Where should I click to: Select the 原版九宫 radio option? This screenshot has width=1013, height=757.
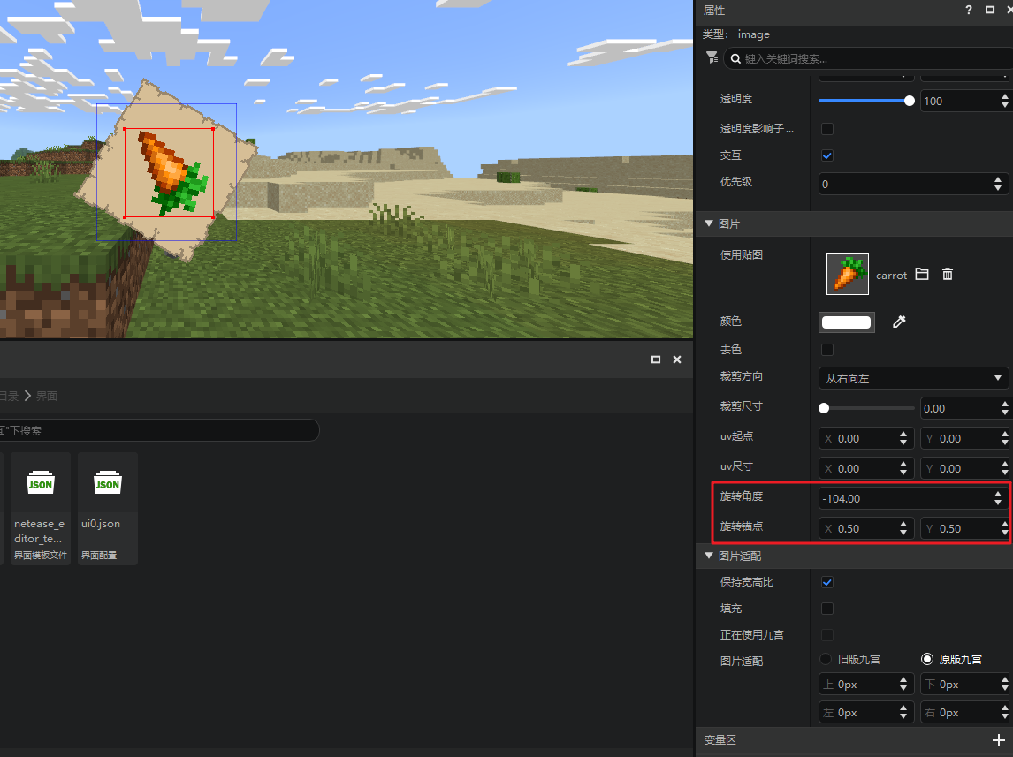tap(927, 659)
